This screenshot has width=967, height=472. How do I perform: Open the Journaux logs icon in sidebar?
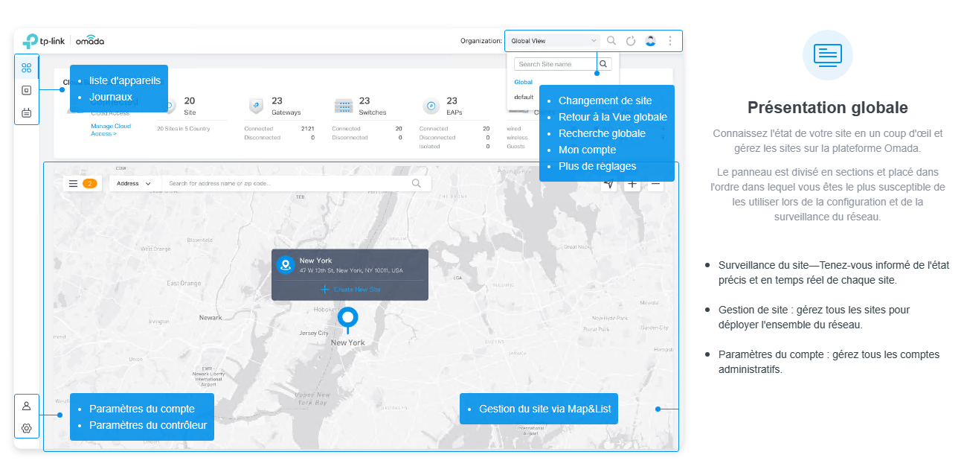pyautogui.click(x=27, y=114)
